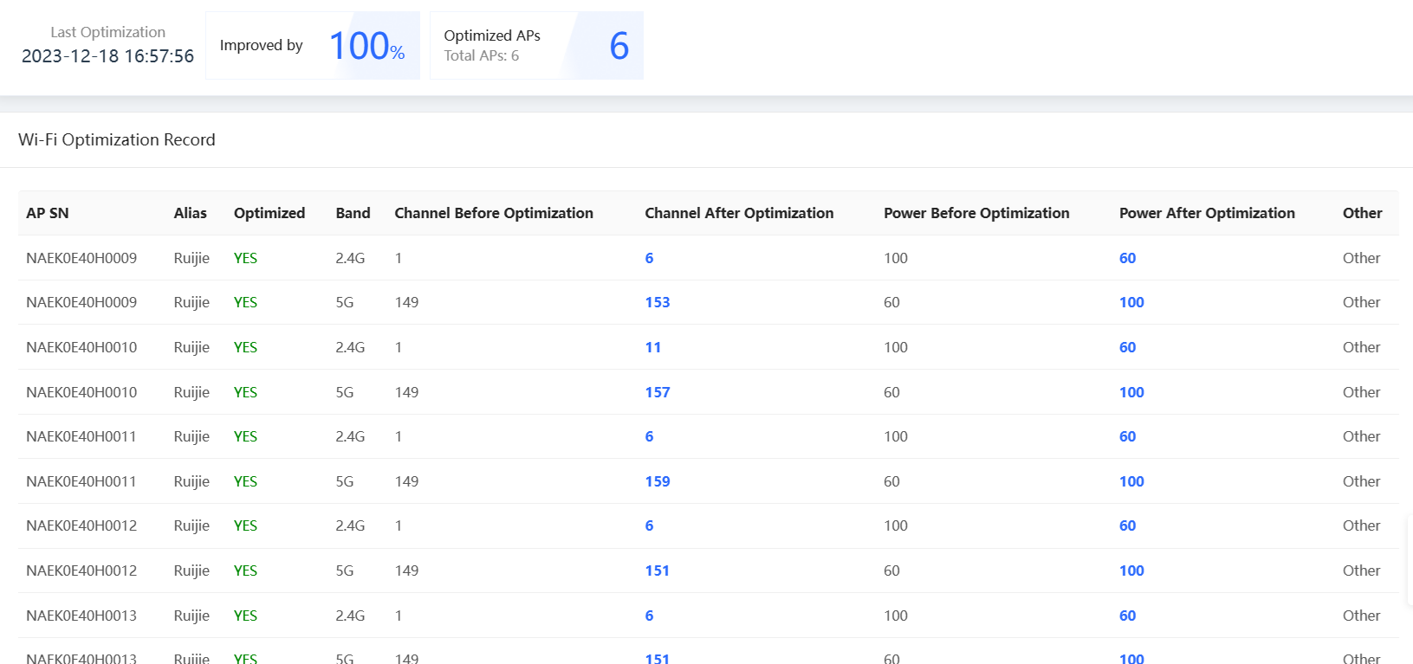Click the Band column header

[353, 213]
